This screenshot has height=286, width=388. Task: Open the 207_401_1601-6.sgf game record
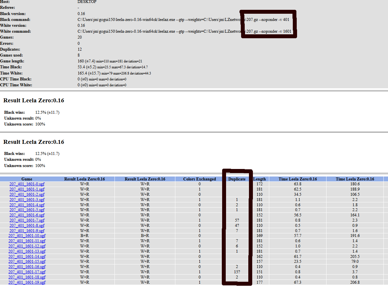(x=27, y=215)
